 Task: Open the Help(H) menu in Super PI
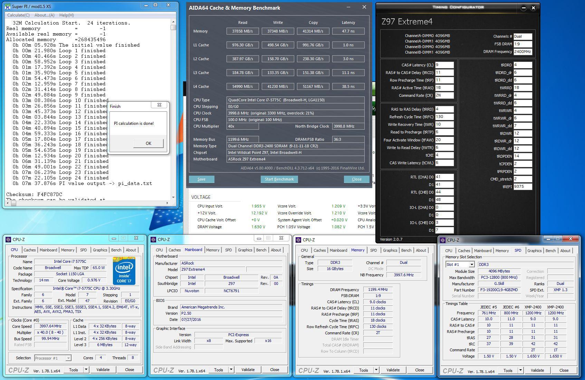pyautogui.click(x=66, y=15)
